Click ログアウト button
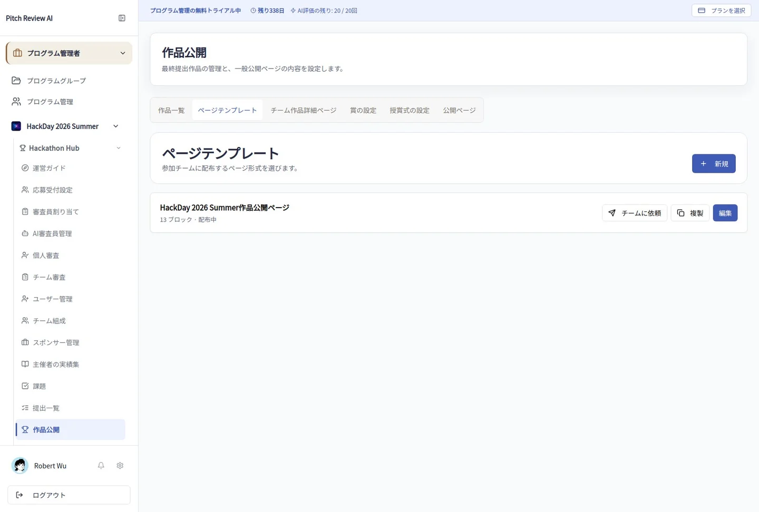The width and height of the screenshot is (759, 512). [x=69, y=495]
